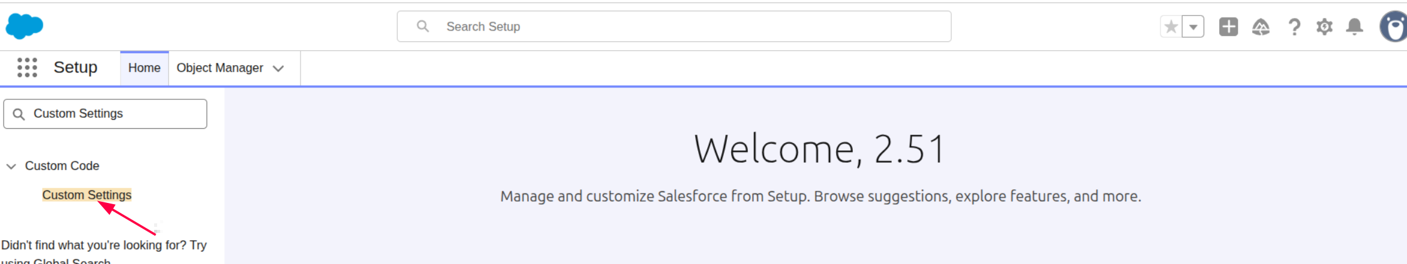Click the Quick Find magnifier icon
This screenshot has width=1407, height=264.
pos(19,114)
